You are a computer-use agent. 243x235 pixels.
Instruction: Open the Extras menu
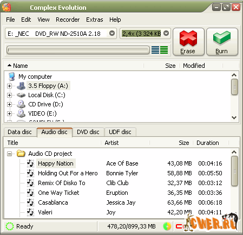(95, 20)
